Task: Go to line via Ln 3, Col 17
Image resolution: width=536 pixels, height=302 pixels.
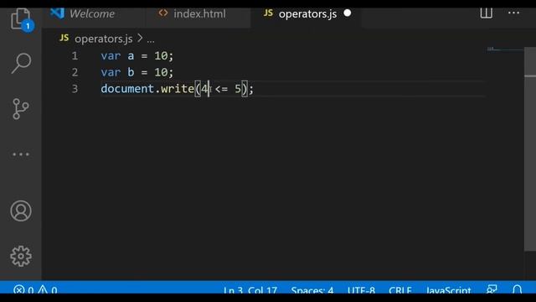Action: tap(250, 289)
